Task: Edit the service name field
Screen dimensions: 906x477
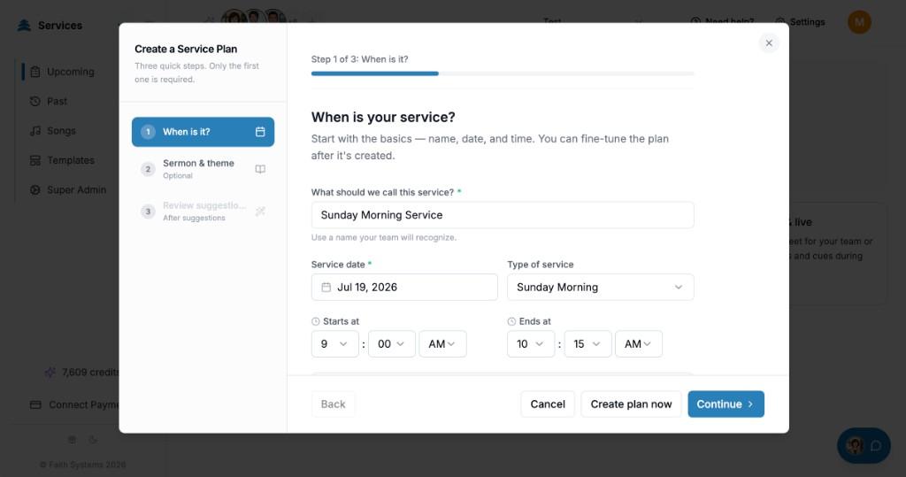Action: (503, 215)
